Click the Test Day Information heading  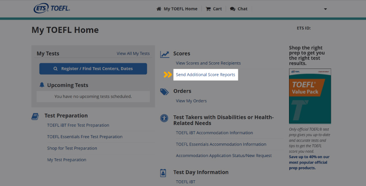(x=201, y=172)
